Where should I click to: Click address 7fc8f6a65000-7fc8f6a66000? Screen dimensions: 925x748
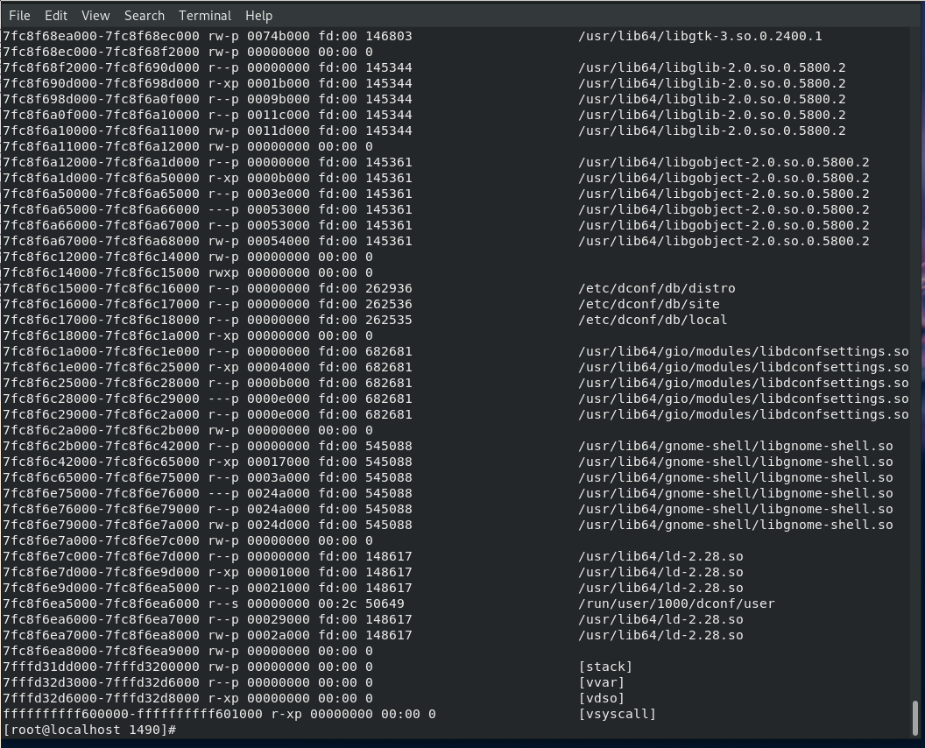(x=101, y=209)
